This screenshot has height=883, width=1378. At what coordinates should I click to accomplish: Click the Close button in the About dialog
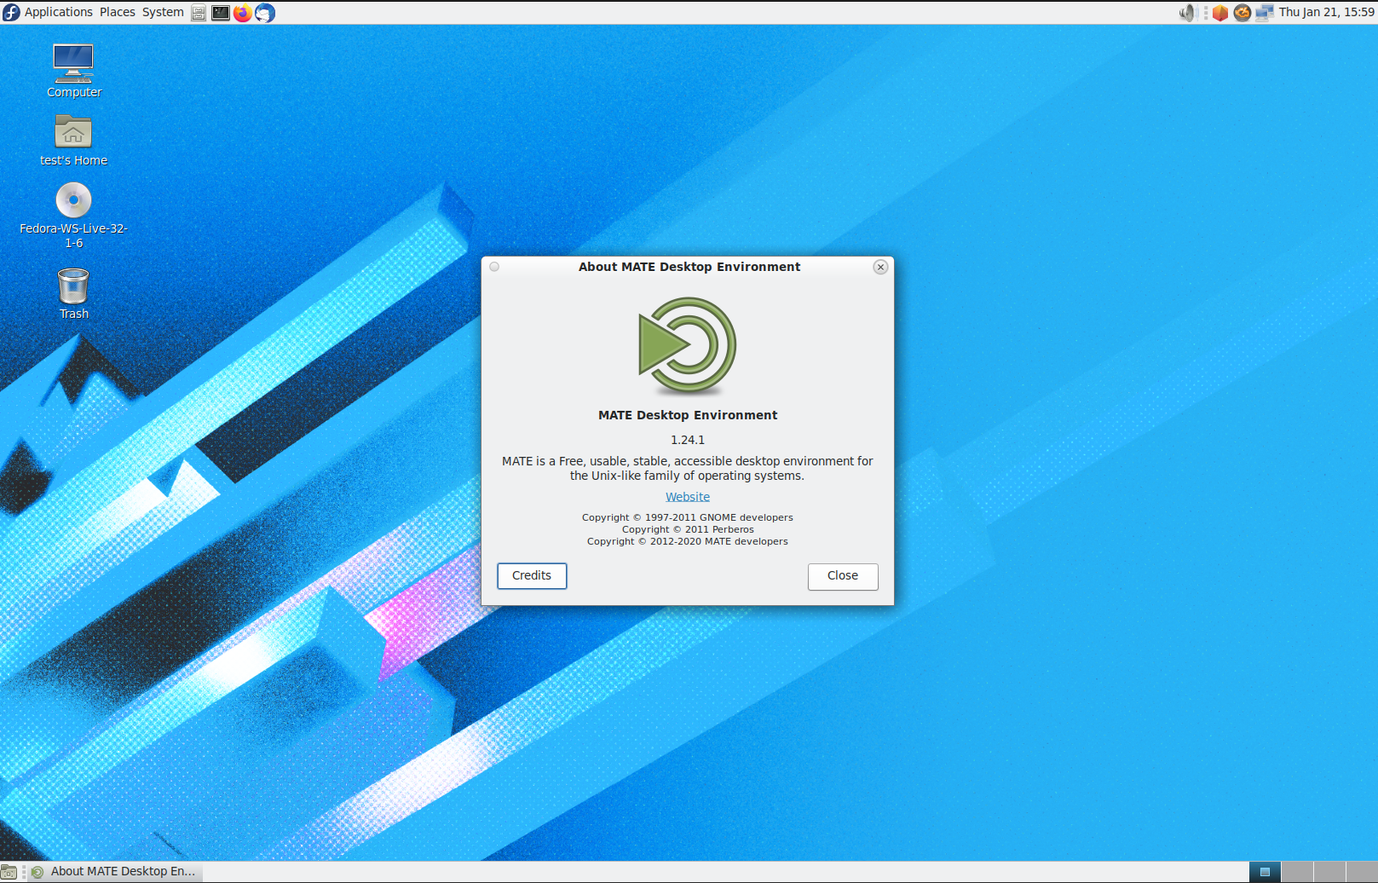[843, 576]
